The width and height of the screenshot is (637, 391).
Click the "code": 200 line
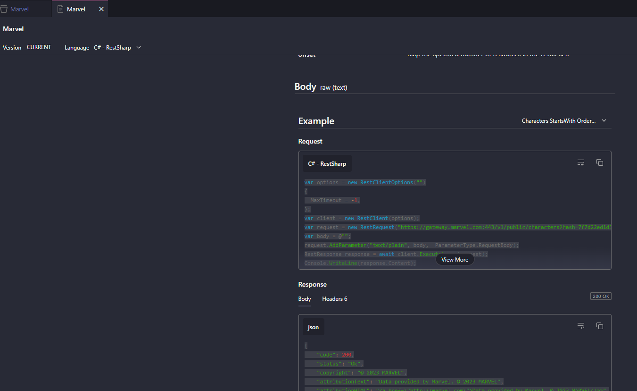329,355
